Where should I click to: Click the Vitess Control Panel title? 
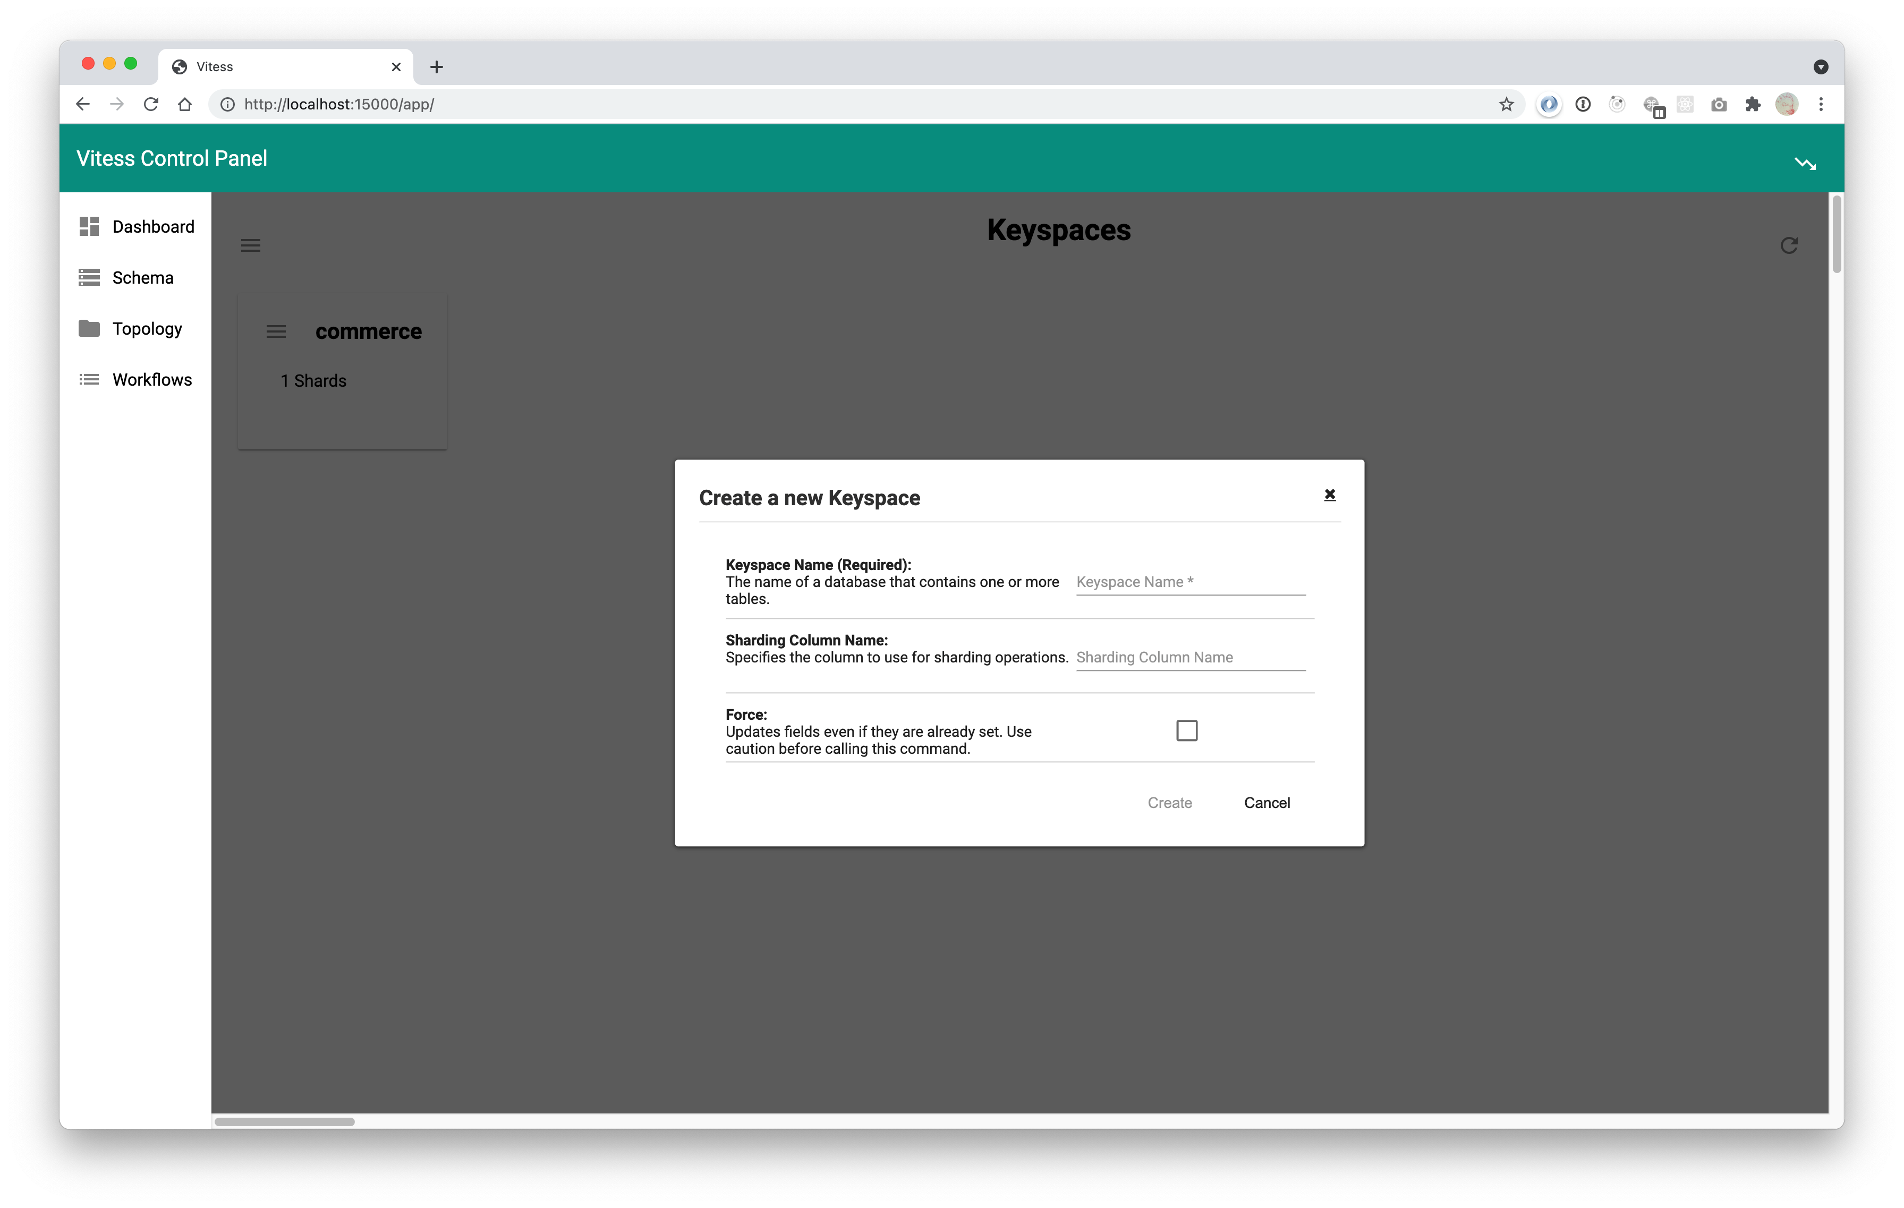tap(172, 158)
